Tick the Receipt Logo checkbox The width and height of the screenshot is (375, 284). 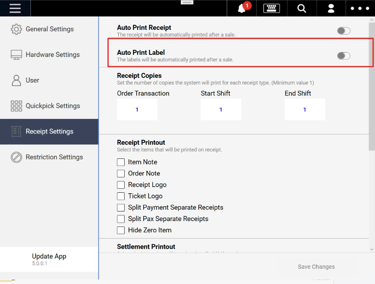pos(121,185)
